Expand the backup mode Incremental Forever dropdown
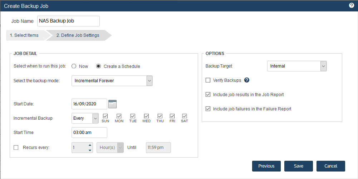This screenshot has width=358, height=179. [x=112, y=81]
